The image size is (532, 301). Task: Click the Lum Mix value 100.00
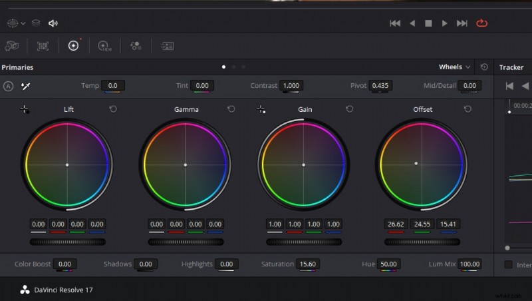click(469, 264)
